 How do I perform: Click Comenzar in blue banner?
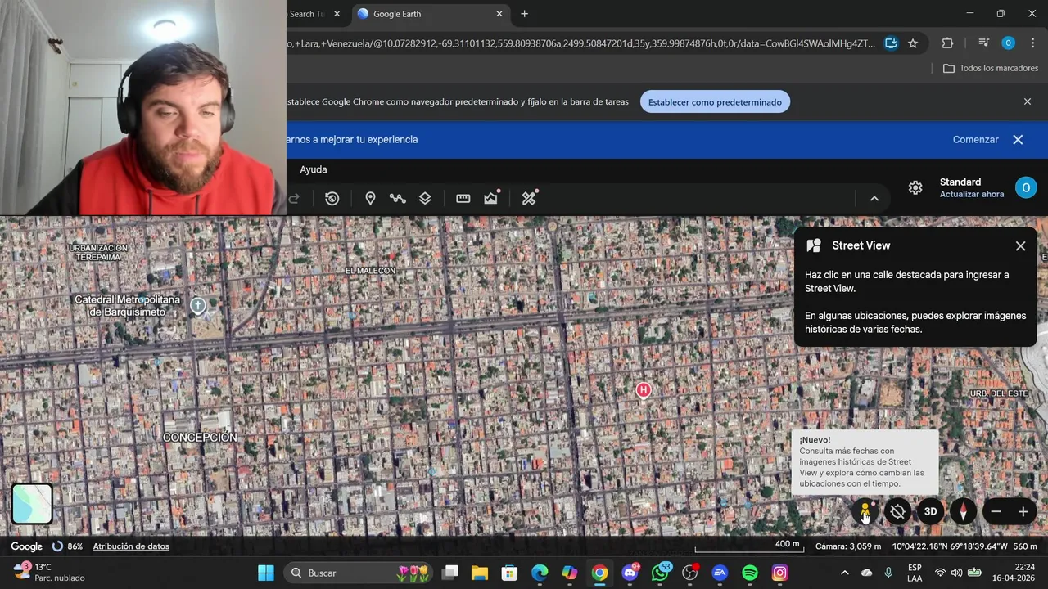click(x=975, y=140)
